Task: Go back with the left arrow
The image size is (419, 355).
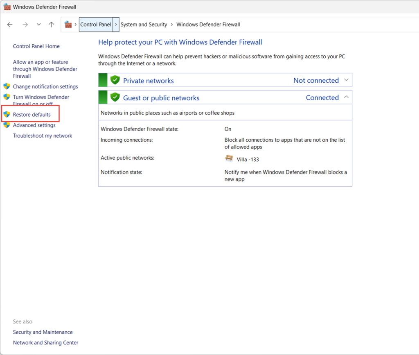Action: click(10, 25)
